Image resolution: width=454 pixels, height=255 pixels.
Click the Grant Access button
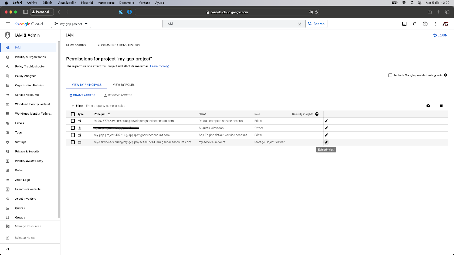(82, 95)
